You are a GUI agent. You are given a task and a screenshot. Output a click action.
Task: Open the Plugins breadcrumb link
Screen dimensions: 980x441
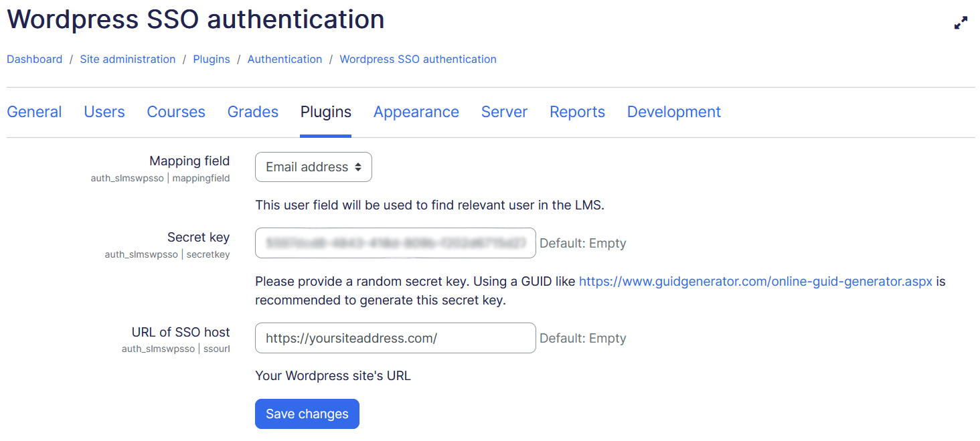point(212,59)
